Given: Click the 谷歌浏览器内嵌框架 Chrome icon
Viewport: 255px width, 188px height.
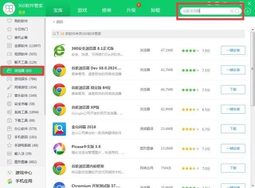Looking at the screenshot, I should coord(59,168).
